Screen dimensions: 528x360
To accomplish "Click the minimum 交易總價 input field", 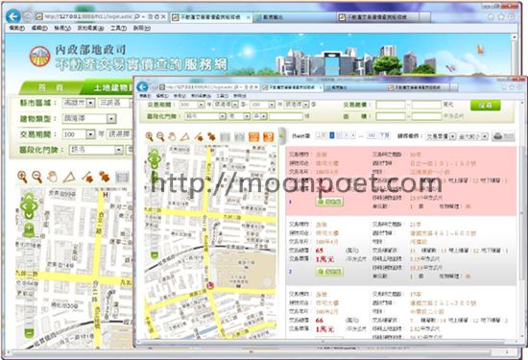I will tap(391, 105).
